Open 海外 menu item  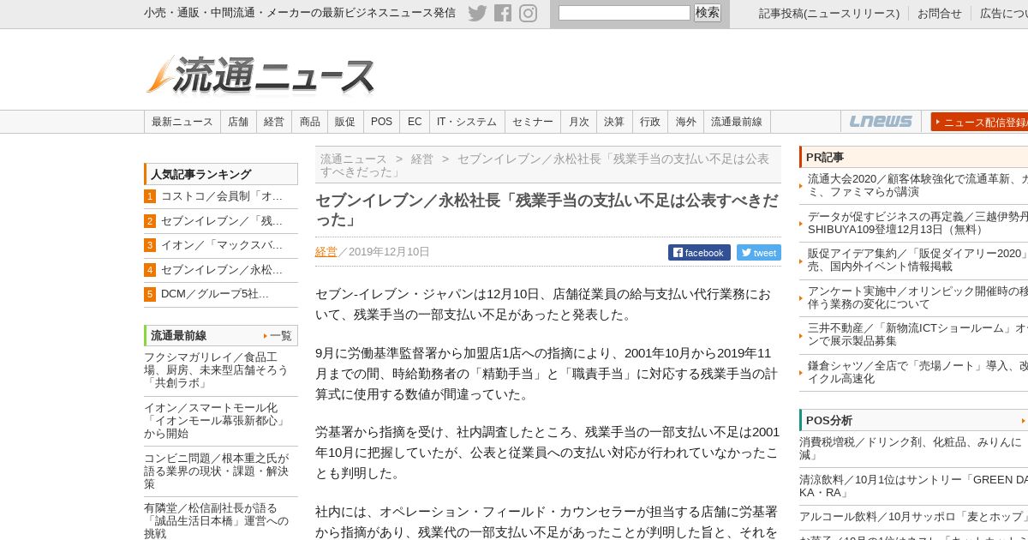(x=686, y=122)
